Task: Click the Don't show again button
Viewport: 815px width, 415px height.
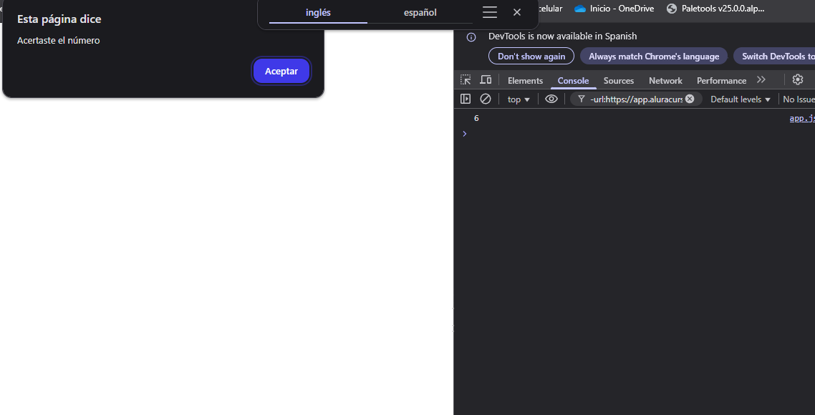Action: click(531, 56)
